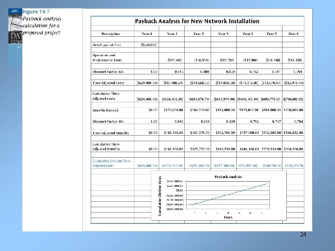Image resolution: width=335 pixels, height=251 pixels.
Task: Select the ($14,176.80) time-adjusted cost cell
Action: coord(249,83)
